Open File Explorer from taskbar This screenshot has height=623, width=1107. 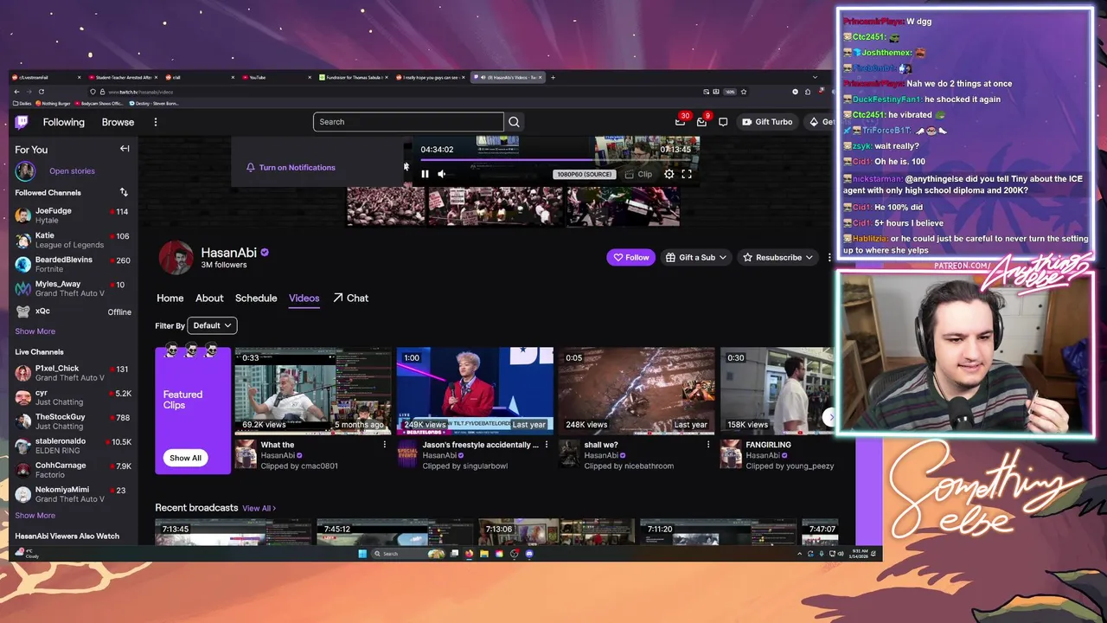[484, 554]
